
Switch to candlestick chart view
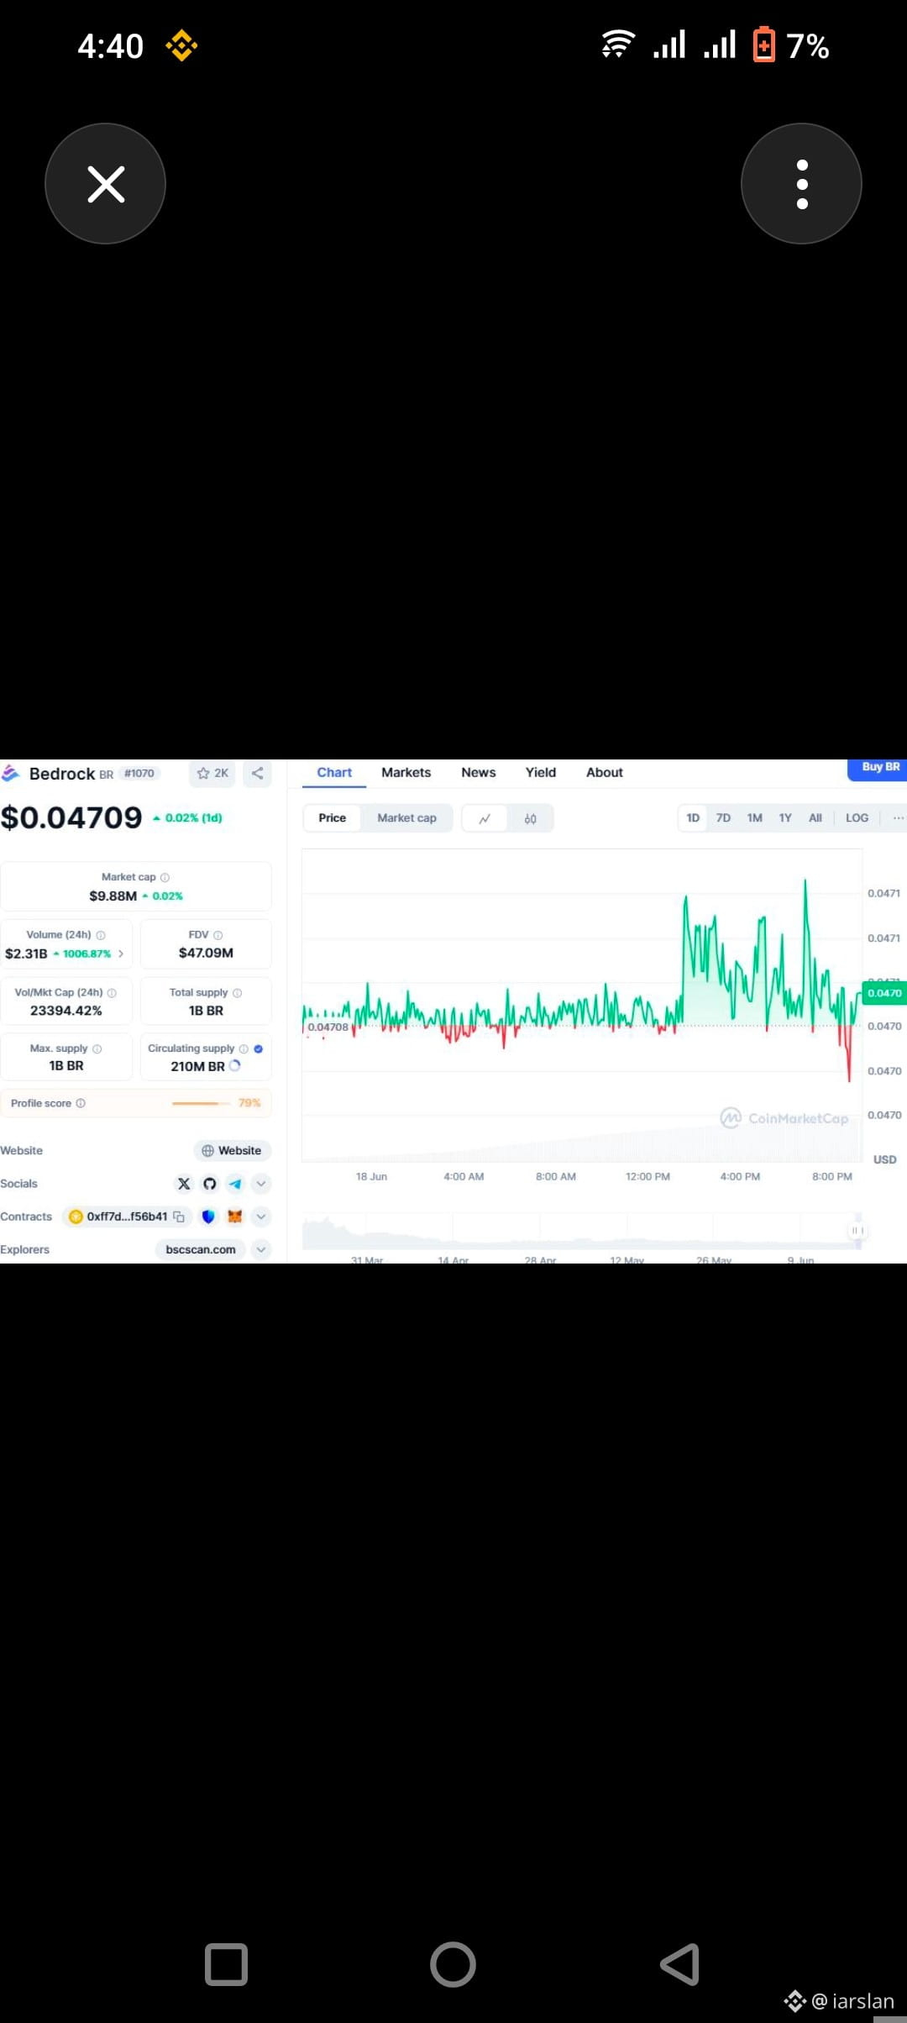point(530,818)
